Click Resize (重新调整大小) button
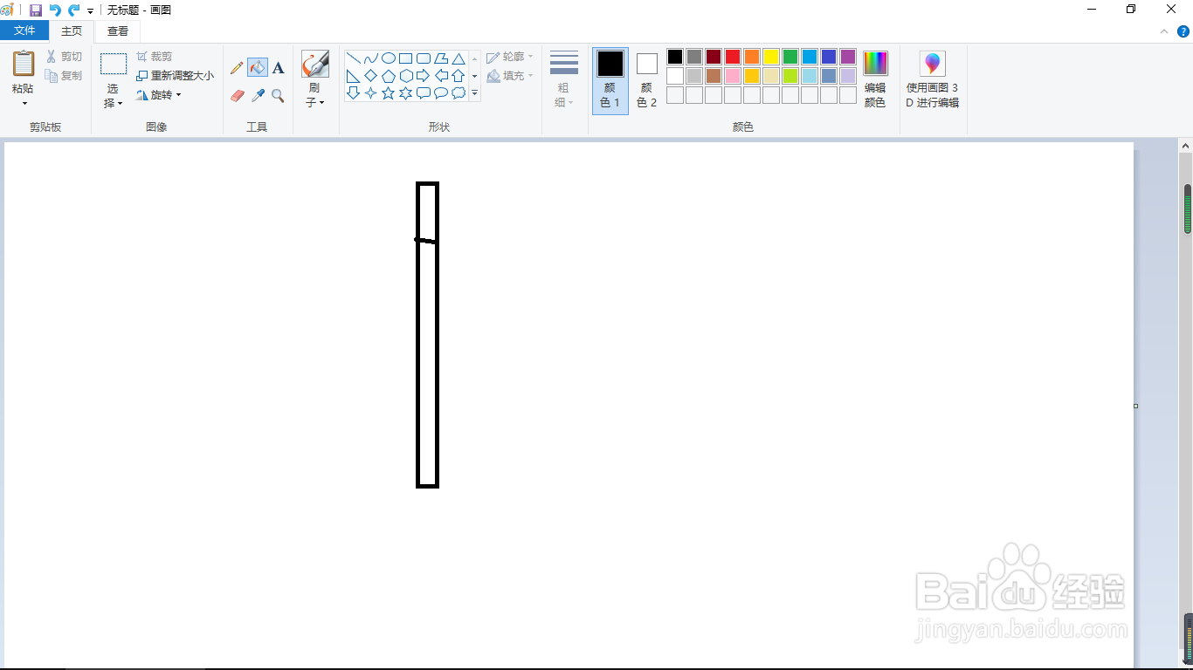This screenshot has height=670, width=1193. (176, 76)
